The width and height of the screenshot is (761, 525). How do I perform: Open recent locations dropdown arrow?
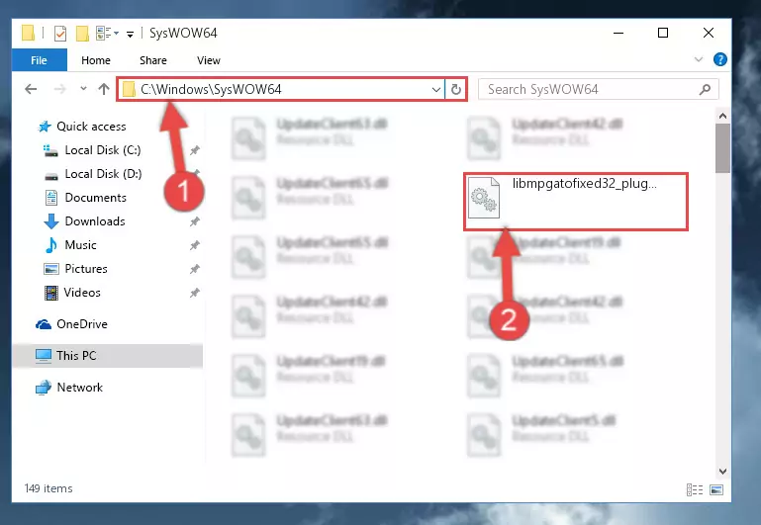pyautogui.click(x=83, y=89)
